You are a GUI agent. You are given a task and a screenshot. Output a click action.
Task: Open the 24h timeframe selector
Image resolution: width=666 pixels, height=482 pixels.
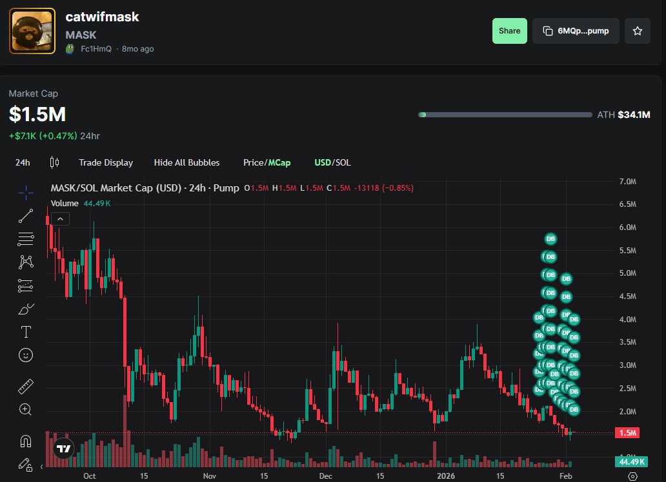click(22, 162)
